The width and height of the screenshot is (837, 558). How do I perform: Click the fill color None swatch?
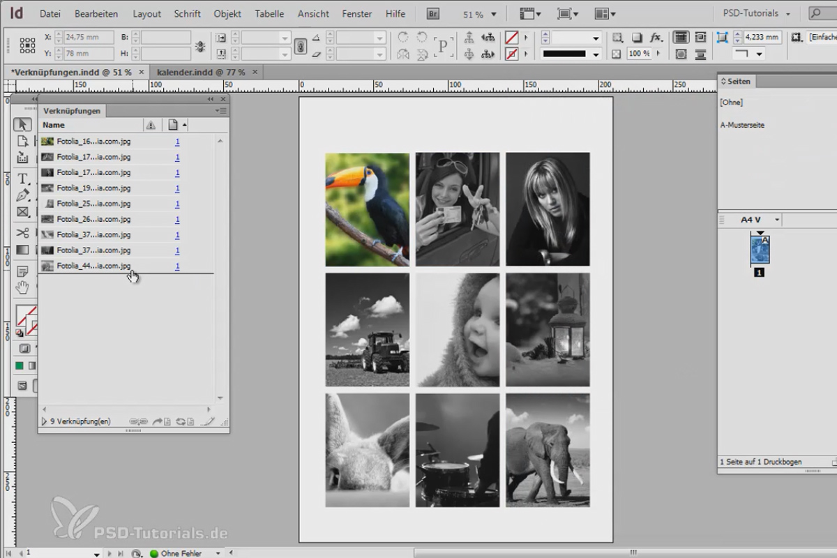tap(512, 38)
